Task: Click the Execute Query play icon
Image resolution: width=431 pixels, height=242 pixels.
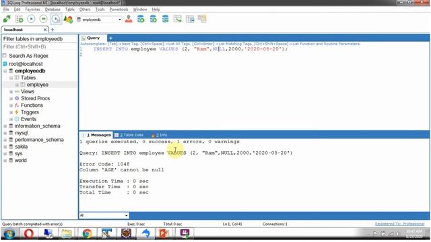Action: (x=32, y=19)
